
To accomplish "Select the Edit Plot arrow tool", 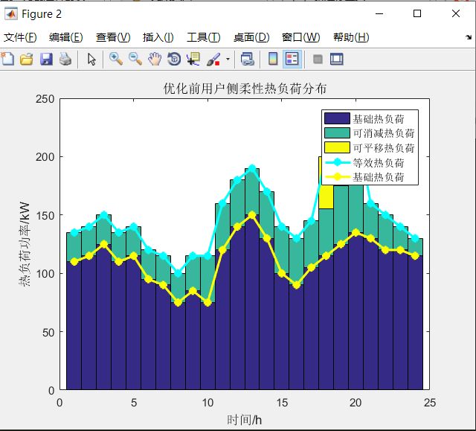I will 91,60.
